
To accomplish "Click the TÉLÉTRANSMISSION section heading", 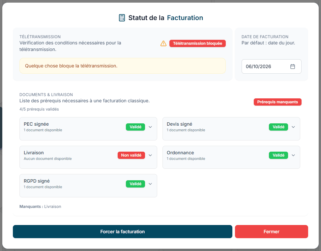I will 40,37.
